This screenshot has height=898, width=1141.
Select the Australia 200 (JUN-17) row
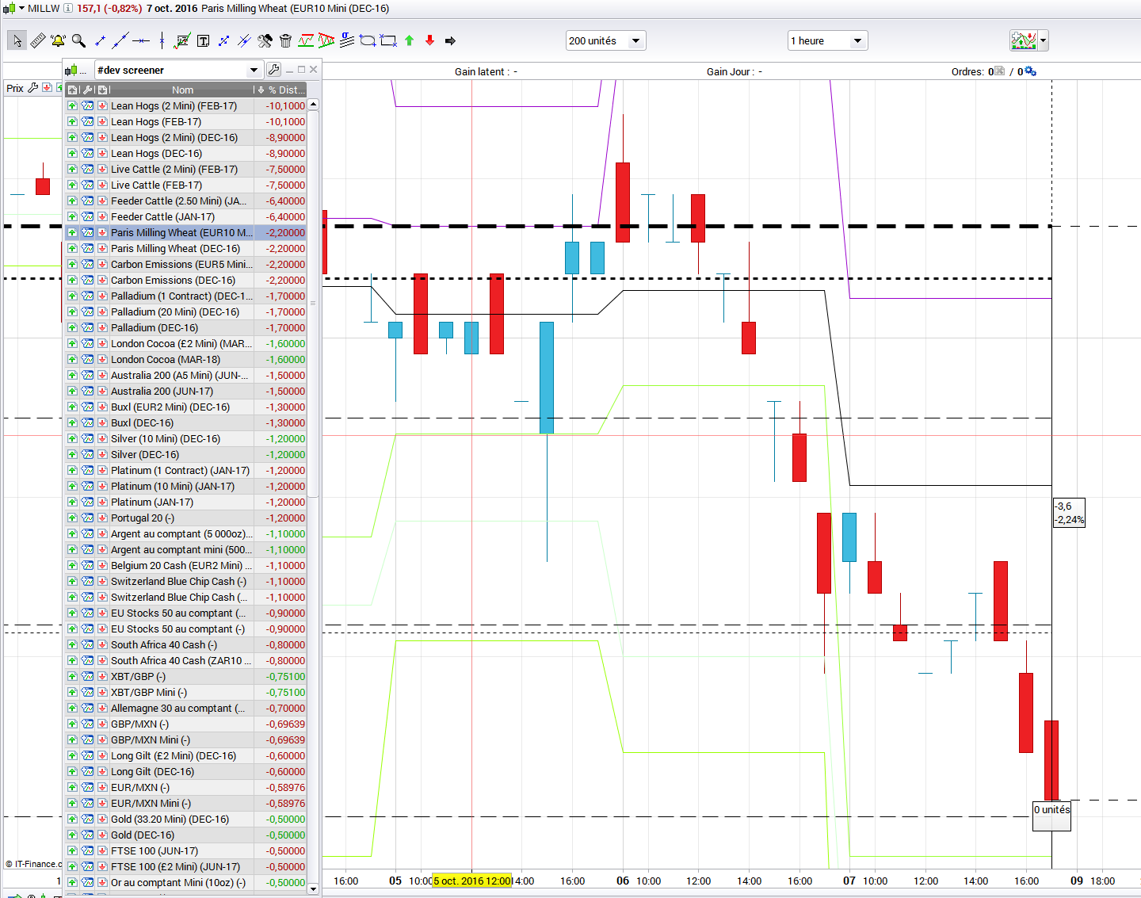pyautogui.click(x=185, y=391)
